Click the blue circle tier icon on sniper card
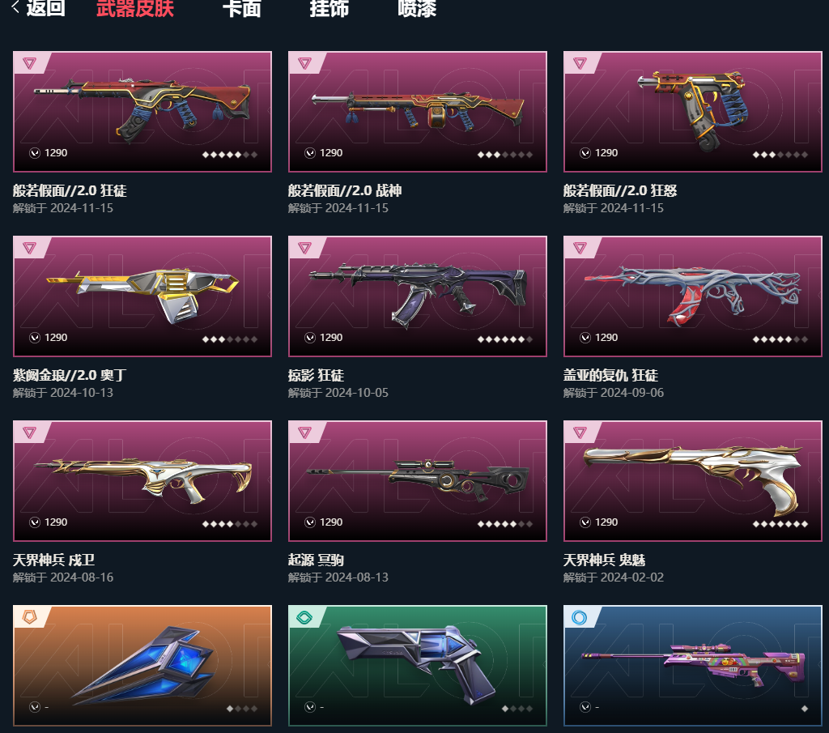Screen dimensions: 829x733 pyautogui.click(x=580, y=617)
